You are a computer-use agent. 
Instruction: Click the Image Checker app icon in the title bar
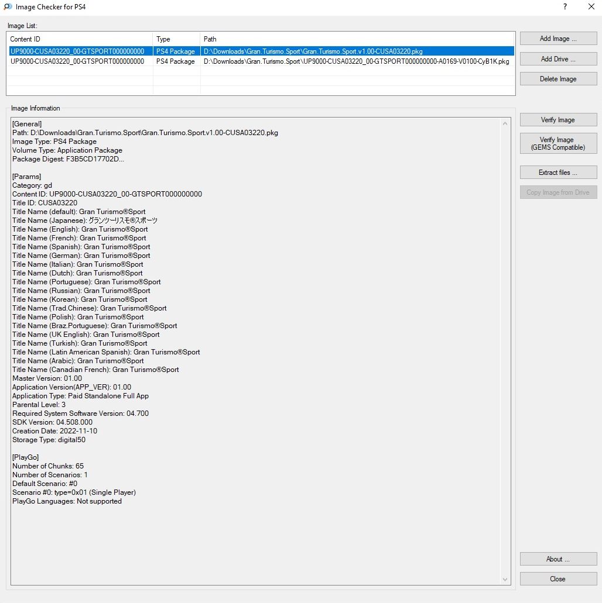[x=8, y=6]
